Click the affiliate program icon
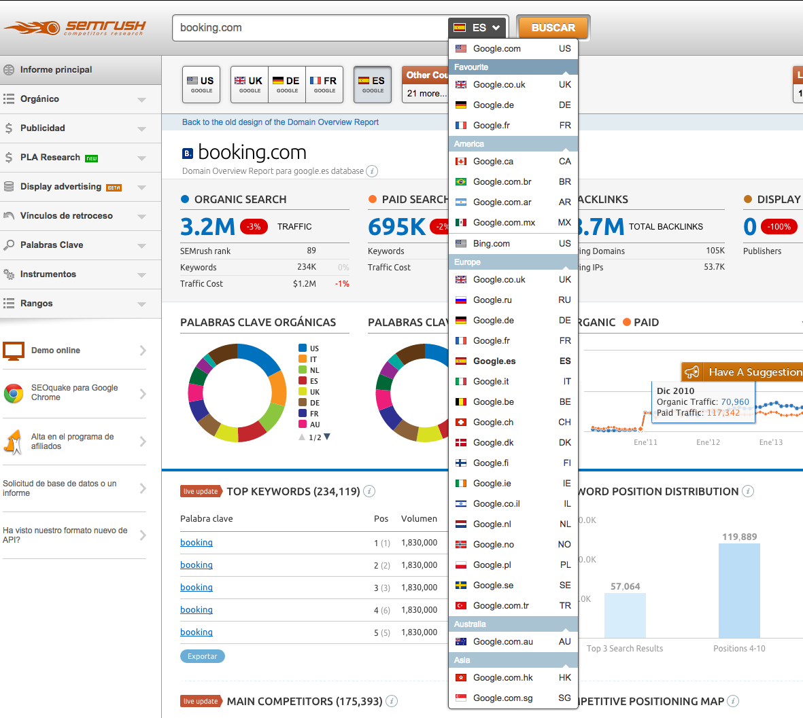 click(x=13, y=442)
